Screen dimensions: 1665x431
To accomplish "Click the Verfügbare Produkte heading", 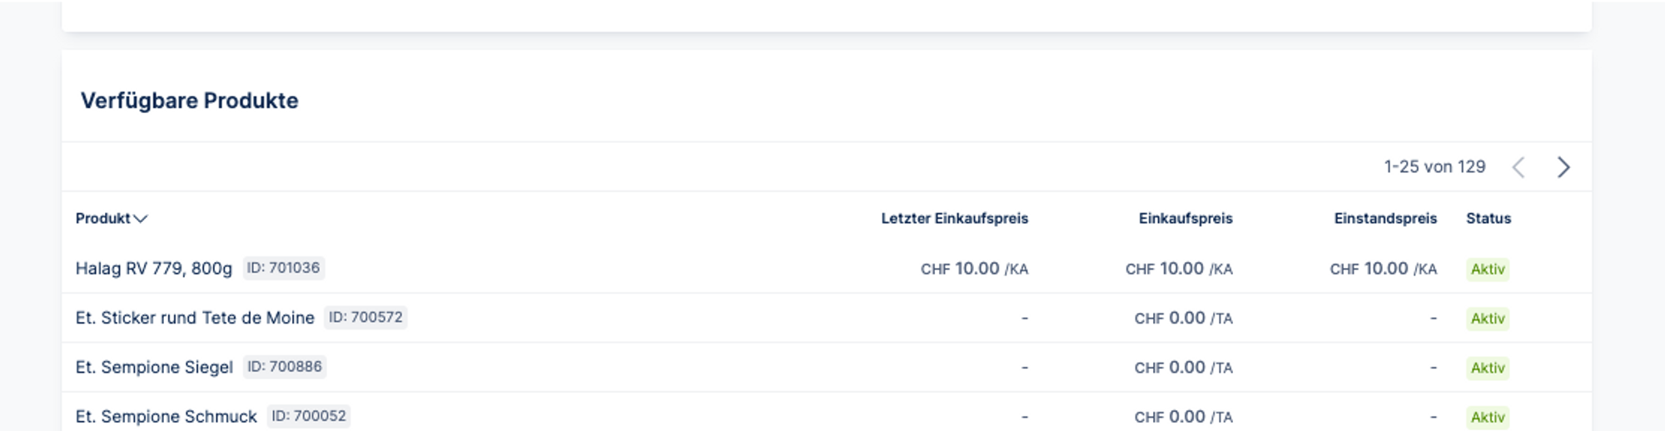I will click(189, 101).
